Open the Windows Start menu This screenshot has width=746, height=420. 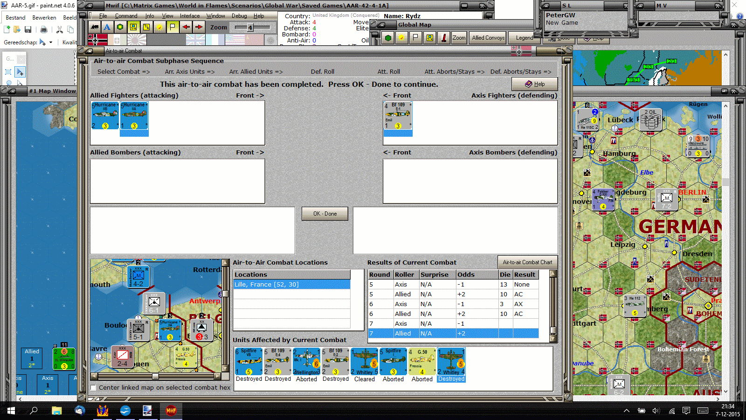tap(11, 411)
